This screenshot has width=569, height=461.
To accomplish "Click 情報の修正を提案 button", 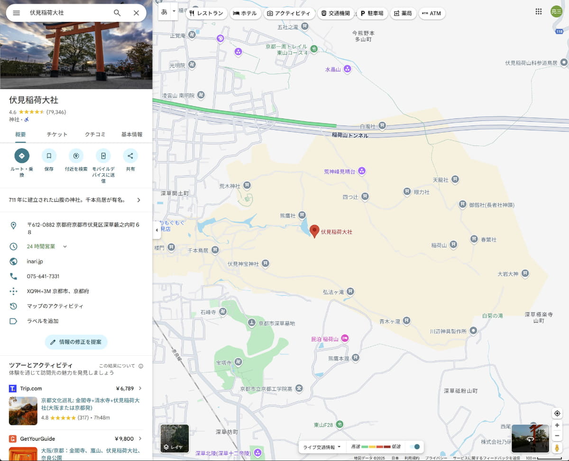I will pos(76,342).
